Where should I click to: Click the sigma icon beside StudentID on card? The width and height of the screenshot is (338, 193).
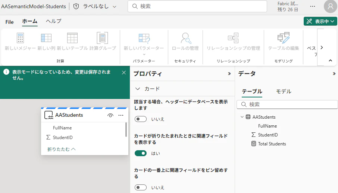click(48, 137)
